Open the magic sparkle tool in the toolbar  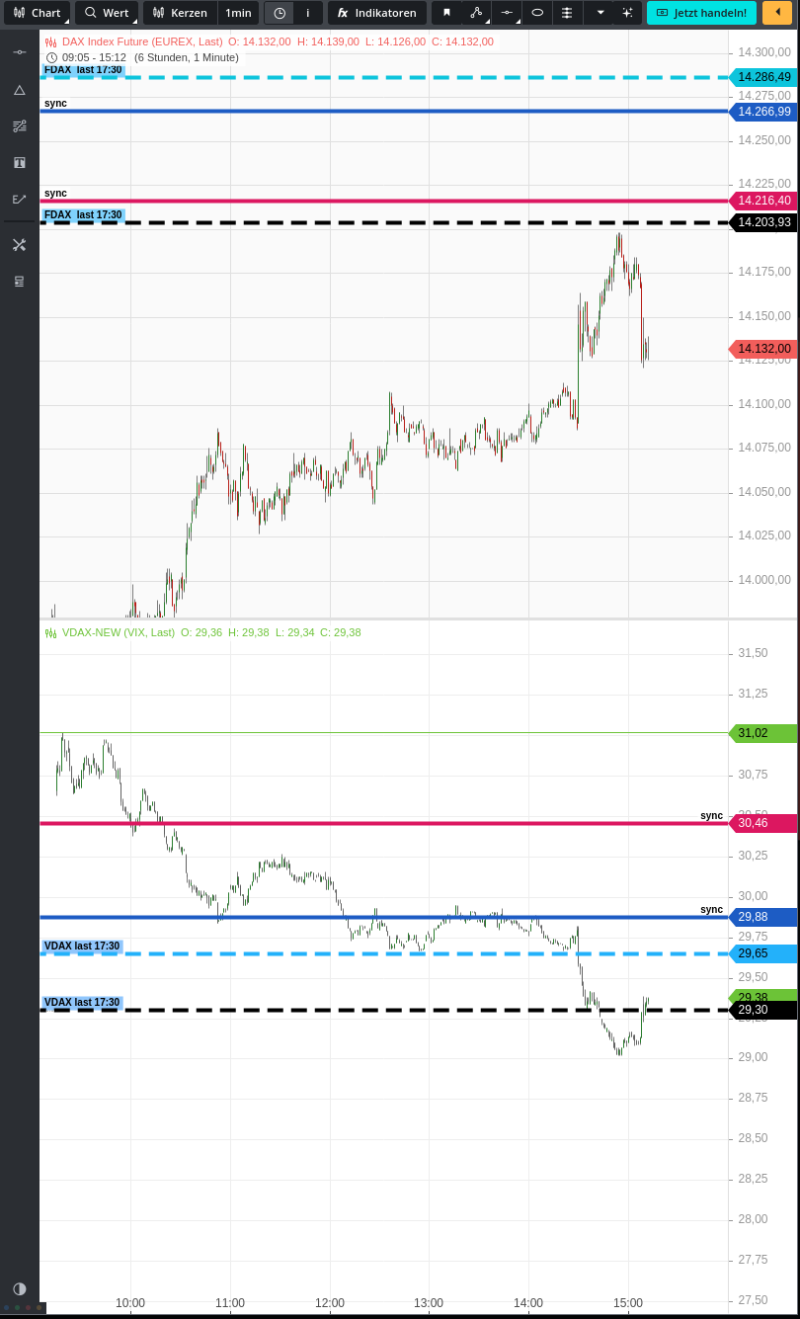[626, 13]
